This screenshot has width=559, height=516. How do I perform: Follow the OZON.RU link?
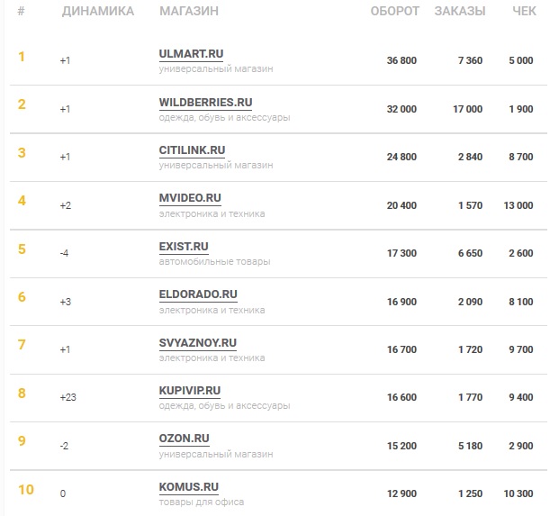(184, 439)
